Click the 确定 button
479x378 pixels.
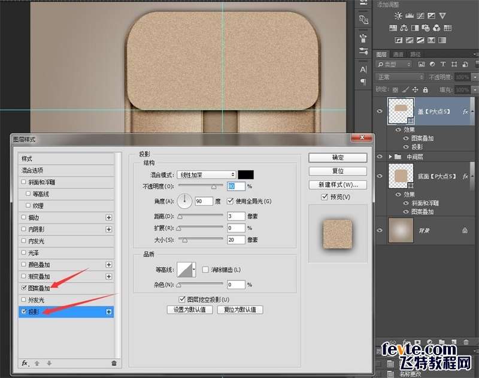click(x=338, y=158)
